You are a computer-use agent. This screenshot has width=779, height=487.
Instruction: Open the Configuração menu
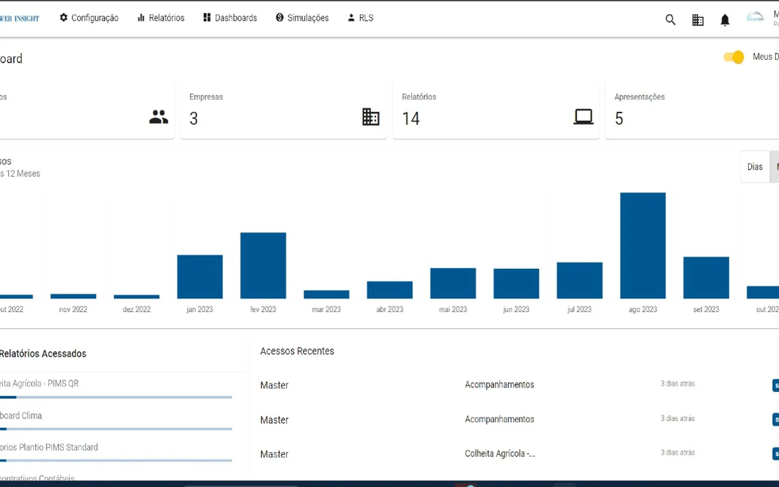[89, 18]
